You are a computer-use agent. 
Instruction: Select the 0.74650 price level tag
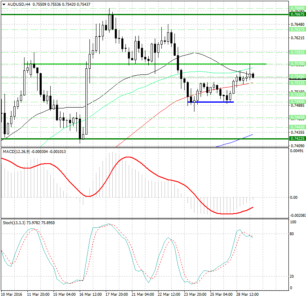coord(297,117)
